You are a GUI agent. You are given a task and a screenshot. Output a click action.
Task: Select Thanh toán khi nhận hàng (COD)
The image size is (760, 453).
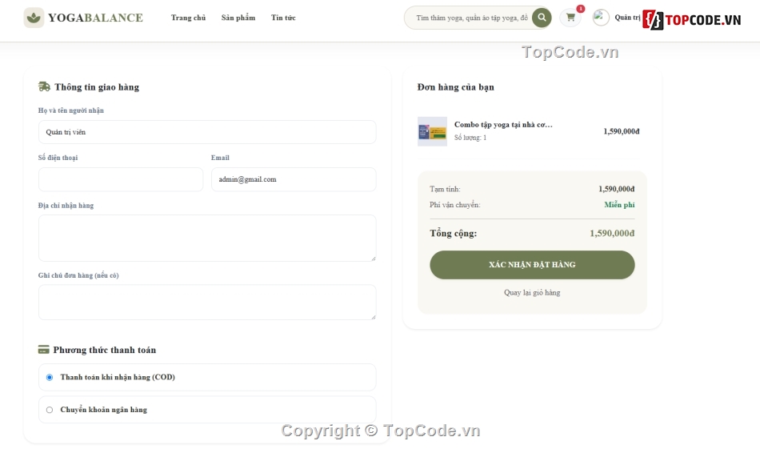pos(207,377)
